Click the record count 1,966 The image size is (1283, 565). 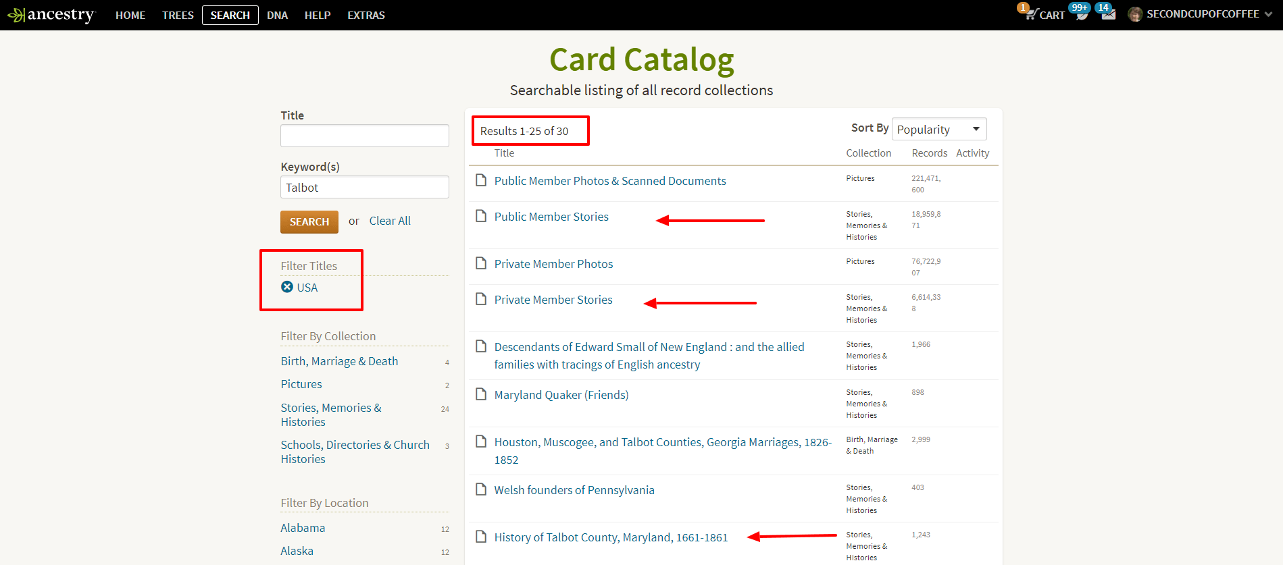point(921,344)
